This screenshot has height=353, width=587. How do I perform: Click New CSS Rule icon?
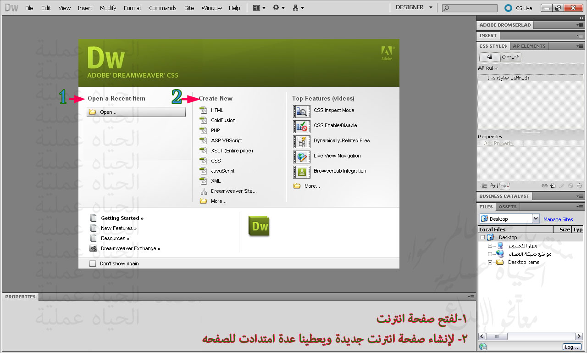click(554, 186)
